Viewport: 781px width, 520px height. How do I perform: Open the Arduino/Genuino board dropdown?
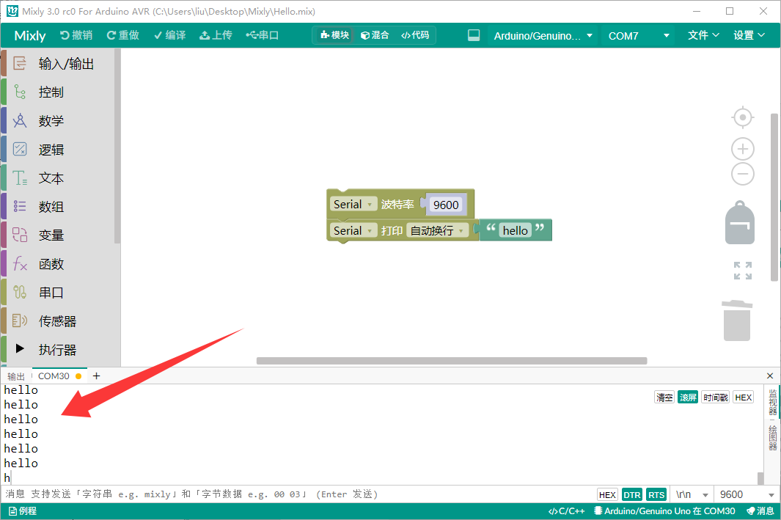pyautogui.click(x=543, y=36)
